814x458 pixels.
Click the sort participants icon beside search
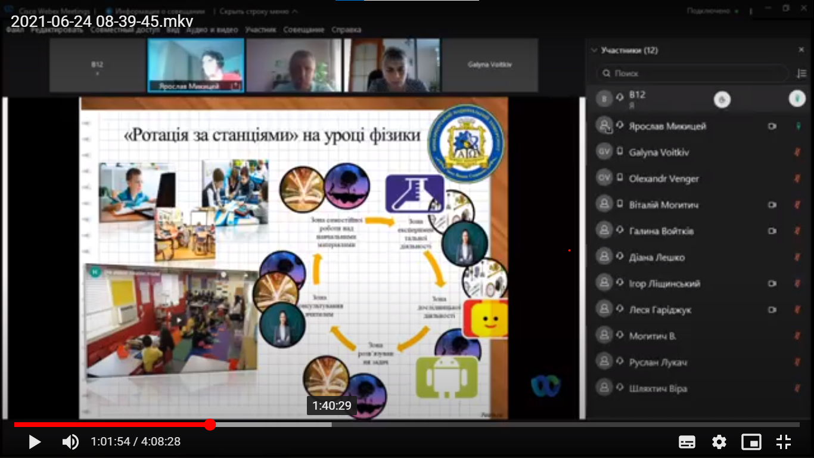coord(801,74)
